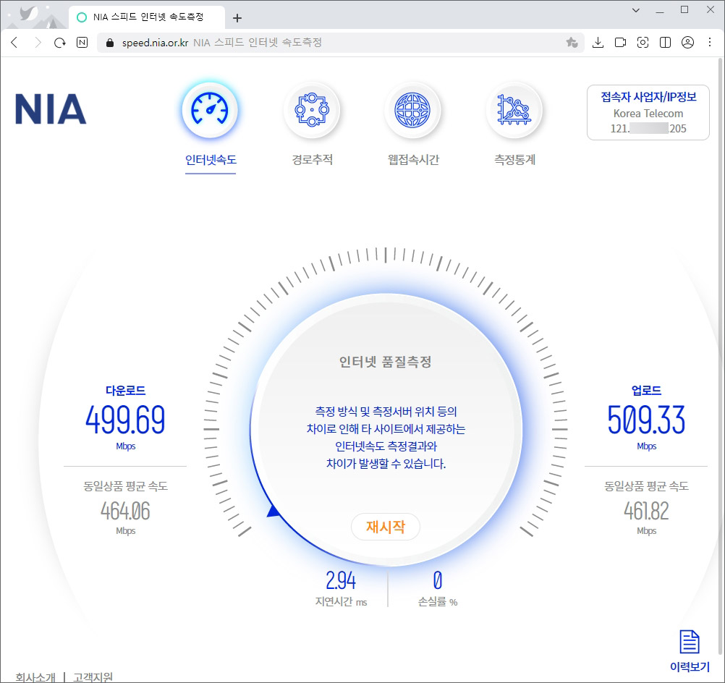Viewport: 725px width, 683px height.
Task: Select the NIA 스피드 인터넷 속도측정 tab
Action: 147,17
